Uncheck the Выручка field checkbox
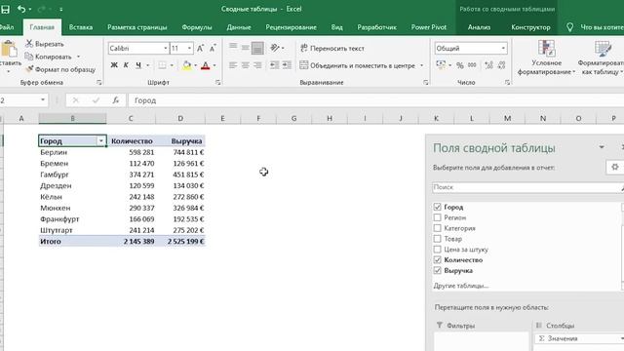 (x=438, y=271)
